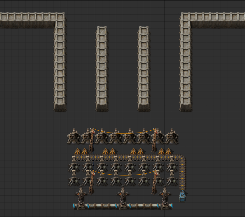245x217 pixels.
Task: Select the left L-shaped stone wall corner
Action: [x=60, y=17]
